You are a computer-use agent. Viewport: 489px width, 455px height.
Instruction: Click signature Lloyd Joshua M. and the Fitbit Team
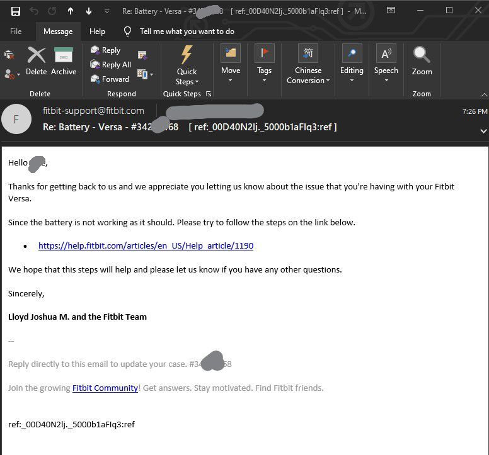78,317
